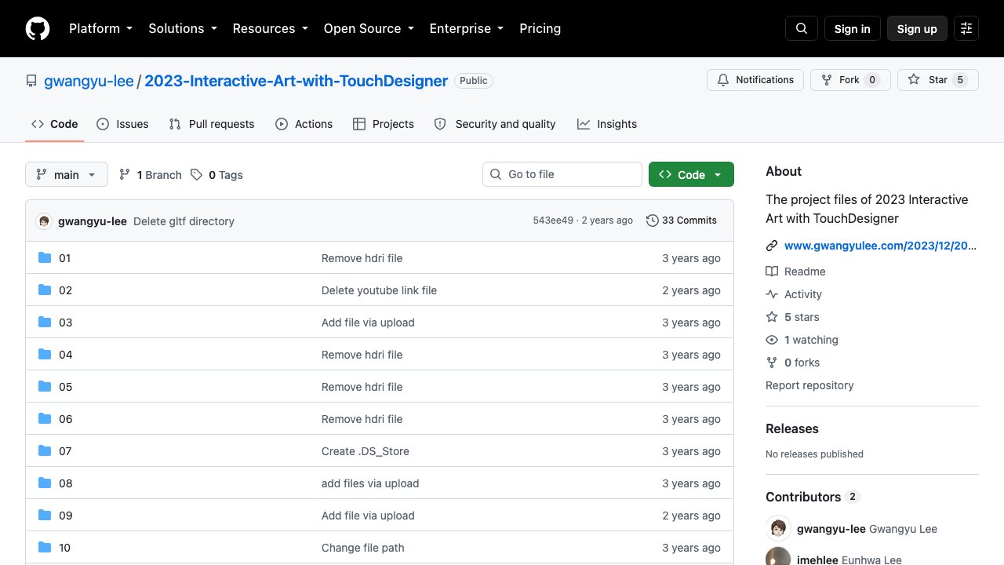Viewport: 1004px width, 565px height.
Task: Click the fork icon next to 0 forks
Action: [x=772, y=363]
